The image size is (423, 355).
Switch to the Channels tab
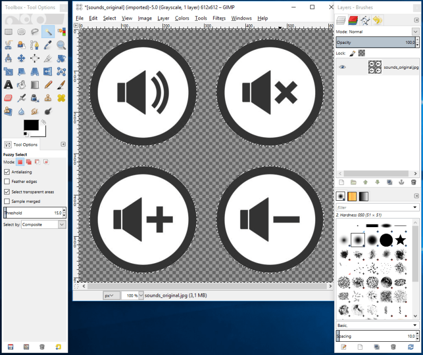[353, 20]
